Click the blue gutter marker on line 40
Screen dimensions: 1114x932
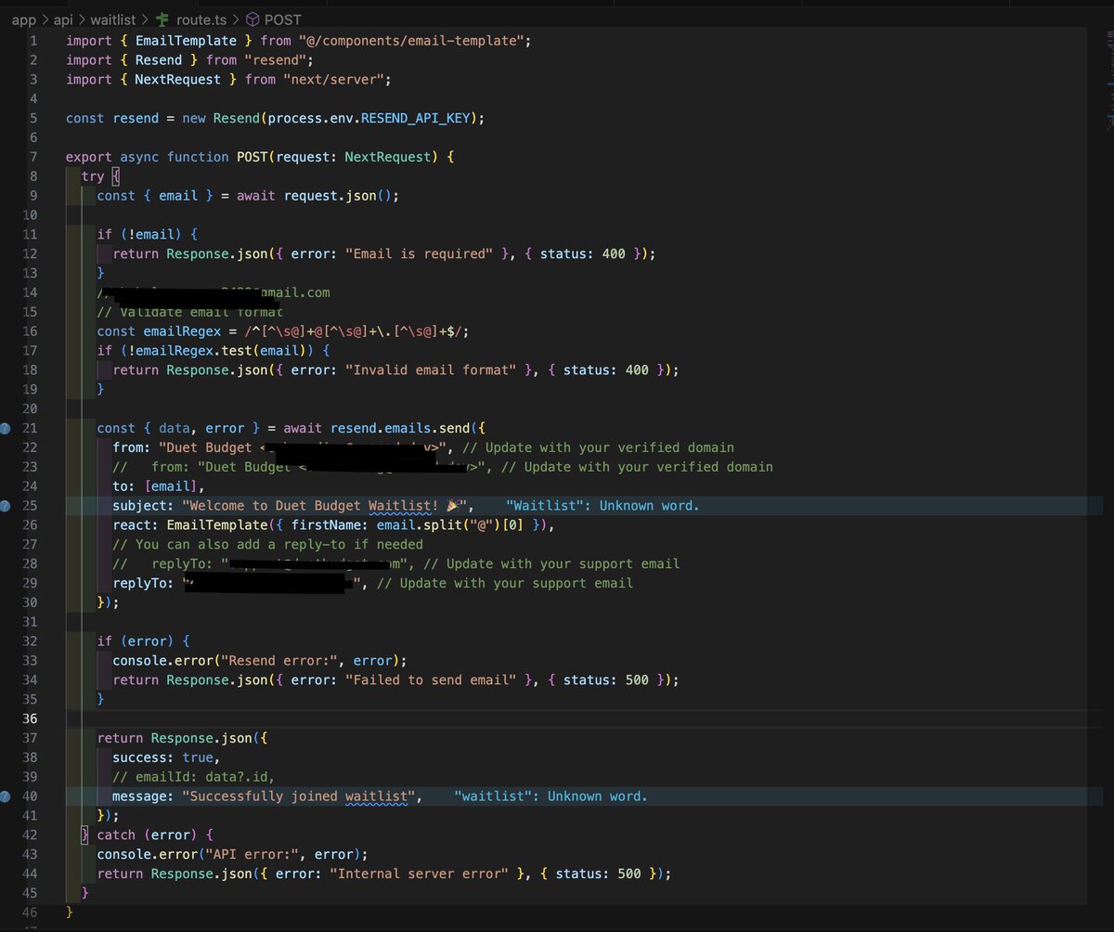point(5,796)
